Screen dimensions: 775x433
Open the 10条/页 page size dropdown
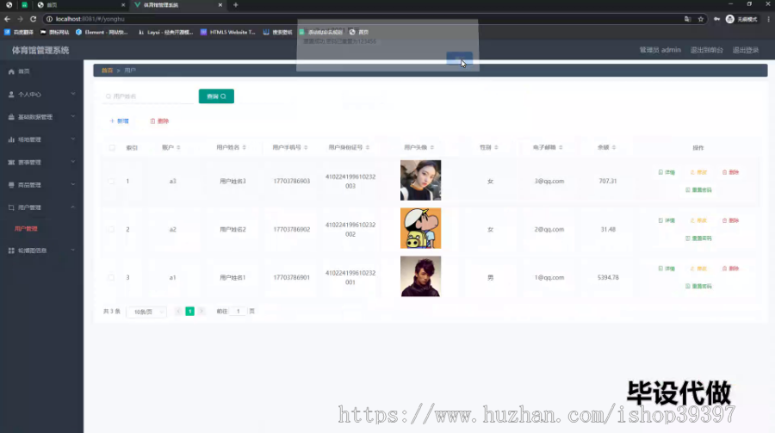(x=146, y=312)
